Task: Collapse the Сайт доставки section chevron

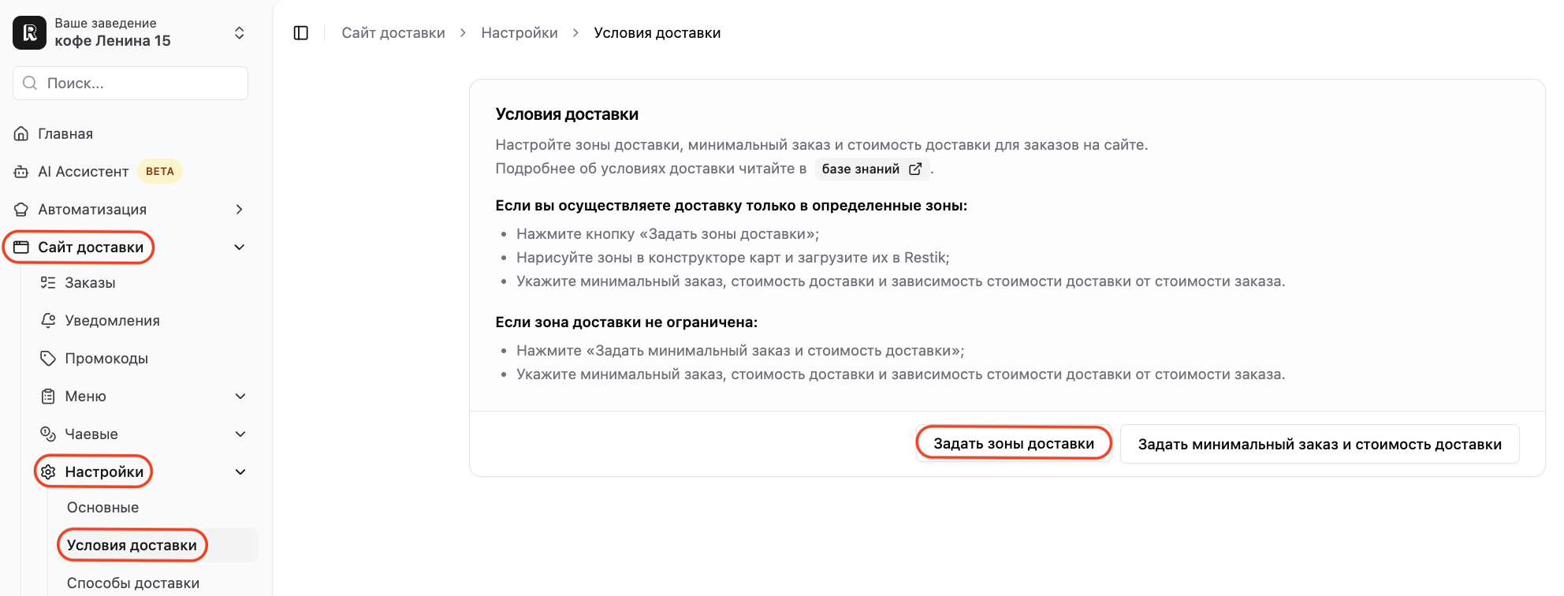Action: [240, 248]
